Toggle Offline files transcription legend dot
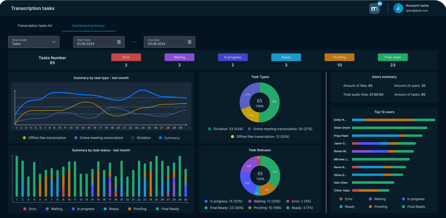Viewport: 446px width, 218px height. click(24, 138)
